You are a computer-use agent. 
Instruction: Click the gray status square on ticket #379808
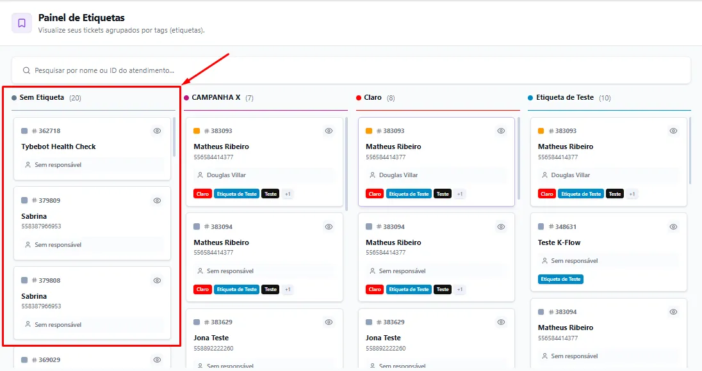point(24,281)
